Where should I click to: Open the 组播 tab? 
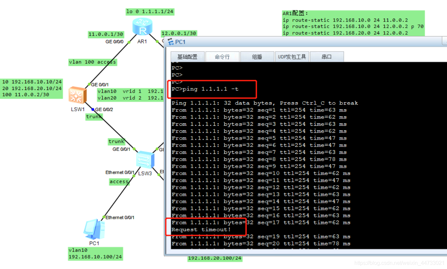click(x=257, y=57)
